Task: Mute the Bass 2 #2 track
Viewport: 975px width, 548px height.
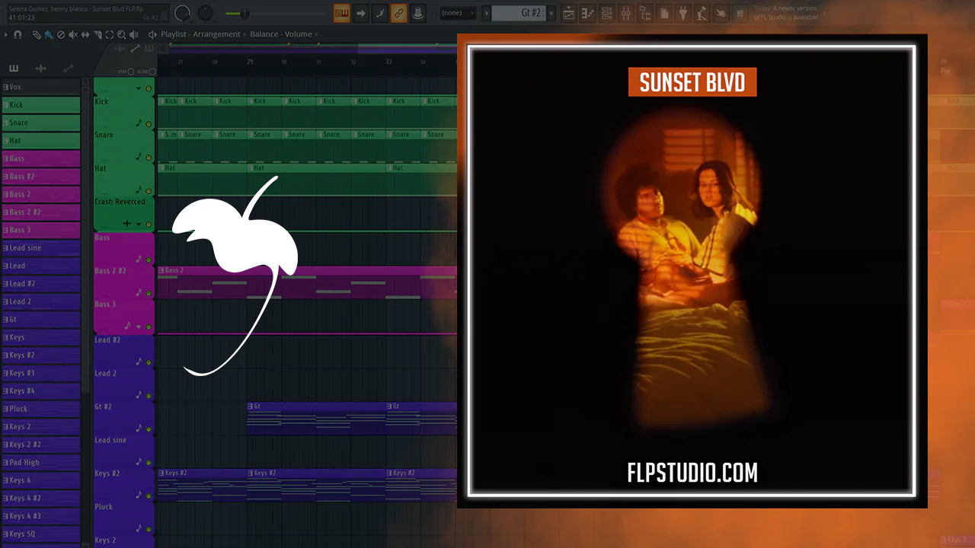Action: coord(149,292)
